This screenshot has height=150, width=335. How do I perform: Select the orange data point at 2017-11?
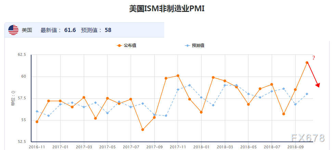pos(178,76)
